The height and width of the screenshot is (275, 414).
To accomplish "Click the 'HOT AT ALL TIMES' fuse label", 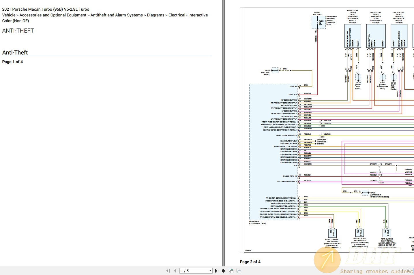I will 317,13.
